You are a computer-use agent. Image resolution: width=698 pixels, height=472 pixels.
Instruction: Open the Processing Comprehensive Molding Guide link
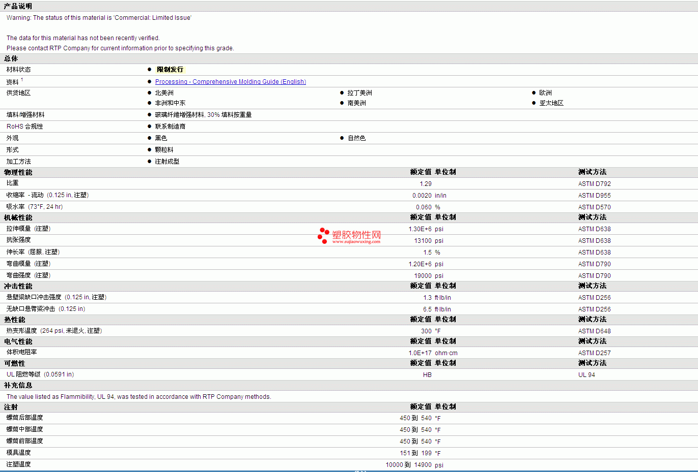click(x=230, y=82)
